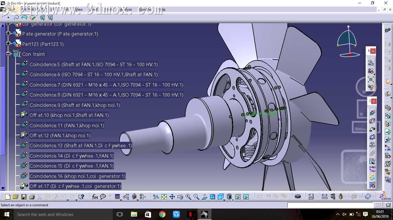The width and height of the screenshot is (393, 220).
Task: Click the Explode icon in upper floating toolbar
Action: tap(371, 79)
